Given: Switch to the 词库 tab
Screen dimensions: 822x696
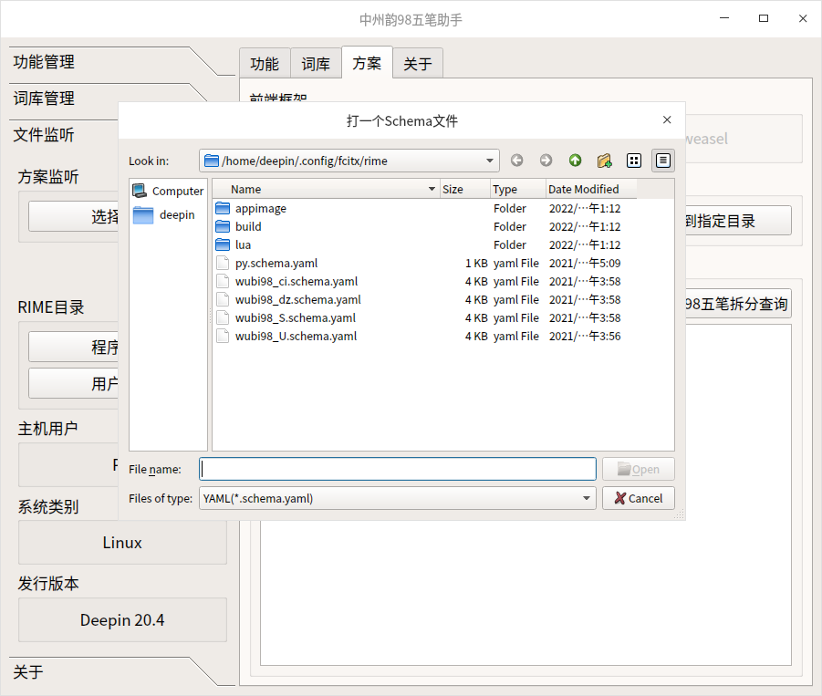Looking at the screenshot, I should 315,63.
